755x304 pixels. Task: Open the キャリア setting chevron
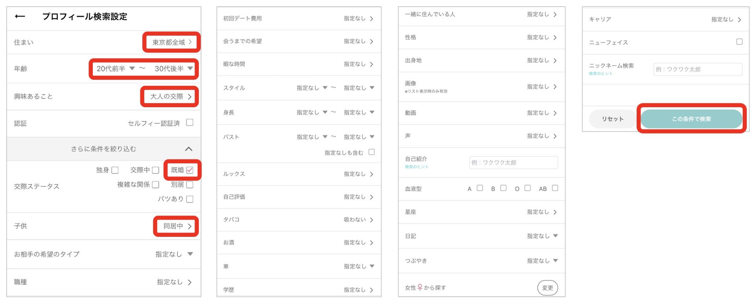(x=739, y=19)
